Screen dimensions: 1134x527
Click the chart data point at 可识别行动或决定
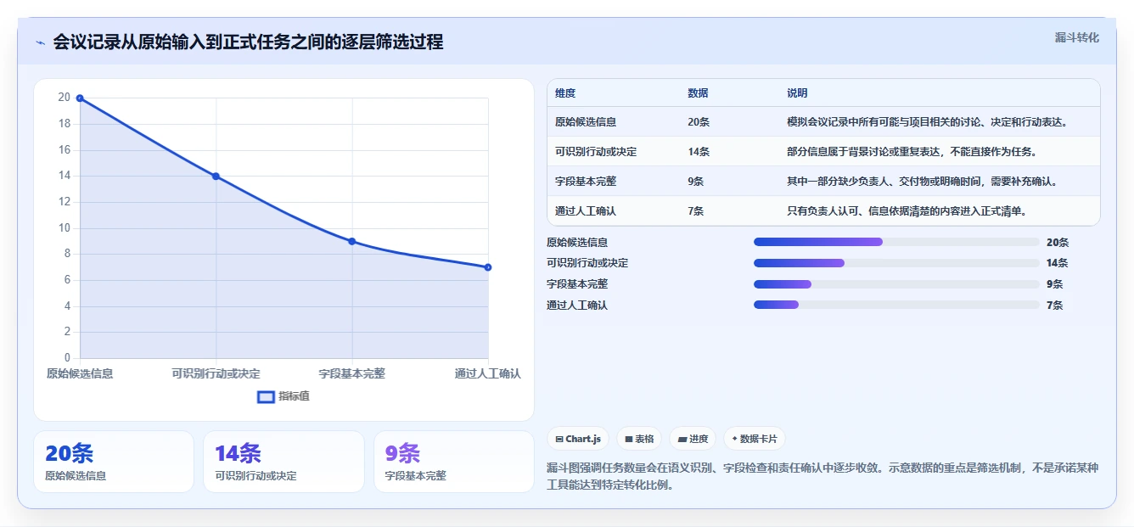216,177
